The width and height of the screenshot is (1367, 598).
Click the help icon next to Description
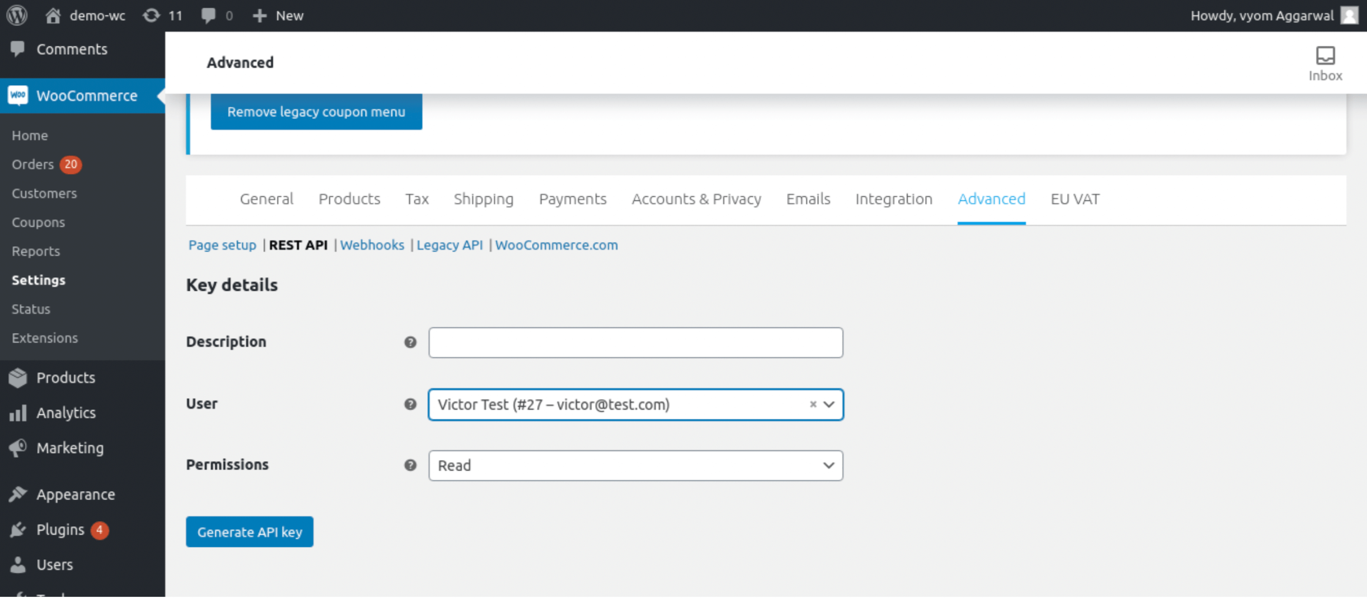click(x=410, y=342)
